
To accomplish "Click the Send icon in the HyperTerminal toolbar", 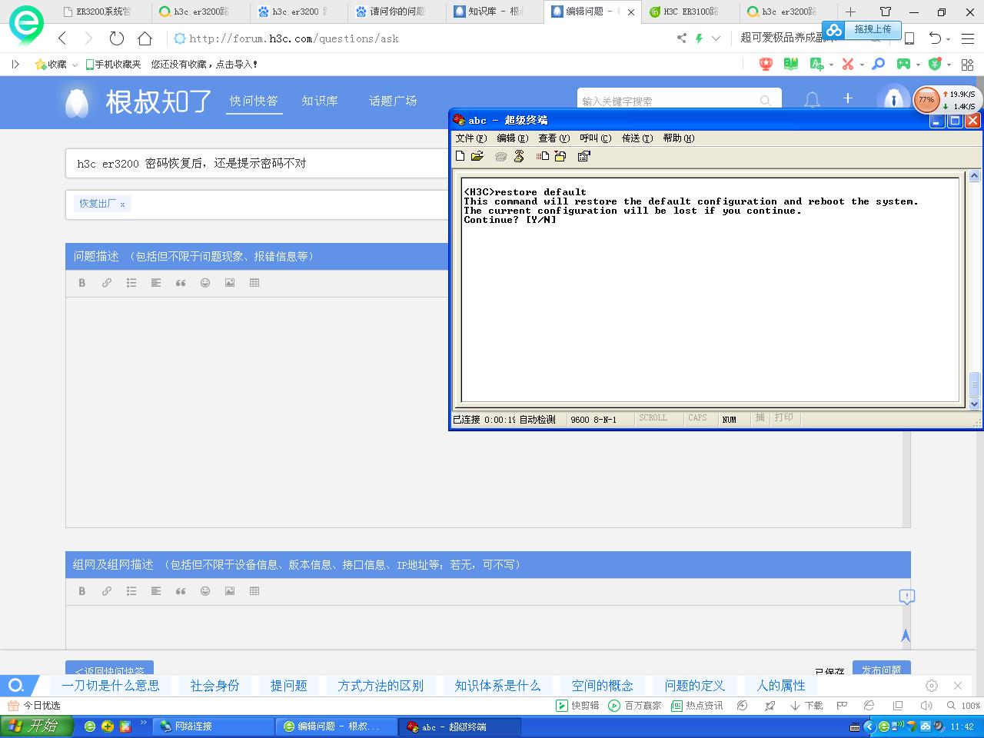I will pyautogui.click(x=543, y=156).
